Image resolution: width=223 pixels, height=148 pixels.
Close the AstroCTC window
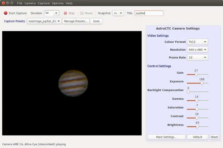click(3, 3)
